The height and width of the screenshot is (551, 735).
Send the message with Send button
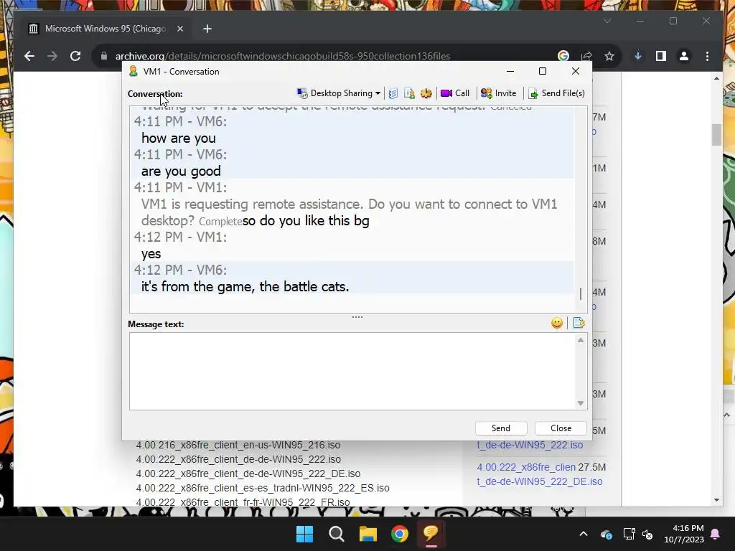[500, 428]
